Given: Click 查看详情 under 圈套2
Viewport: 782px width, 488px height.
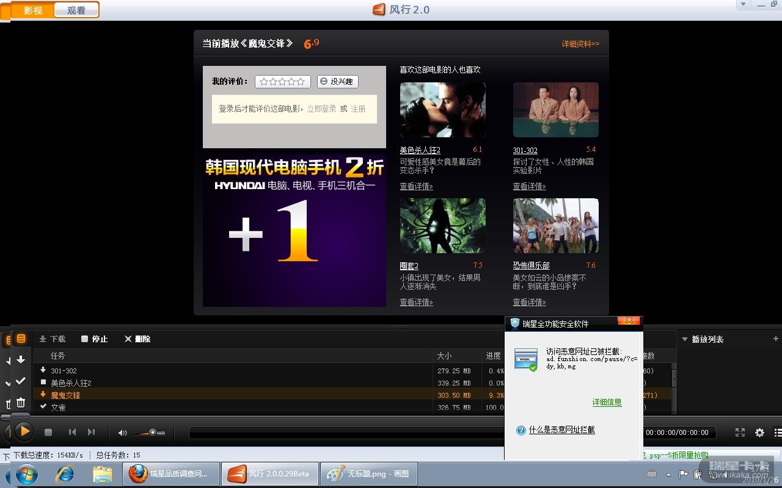Looking at the screenshot, I should tap(417, 302).
